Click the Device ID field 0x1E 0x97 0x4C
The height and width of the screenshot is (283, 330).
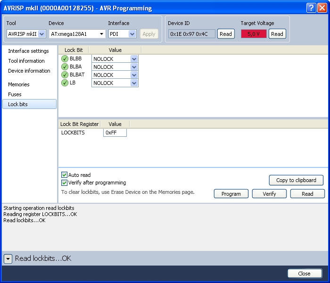[x=191, y=34]
